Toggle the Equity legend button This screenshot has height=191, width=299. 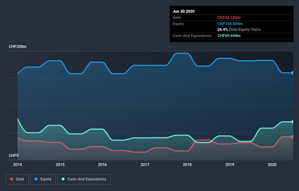point(43,179)
